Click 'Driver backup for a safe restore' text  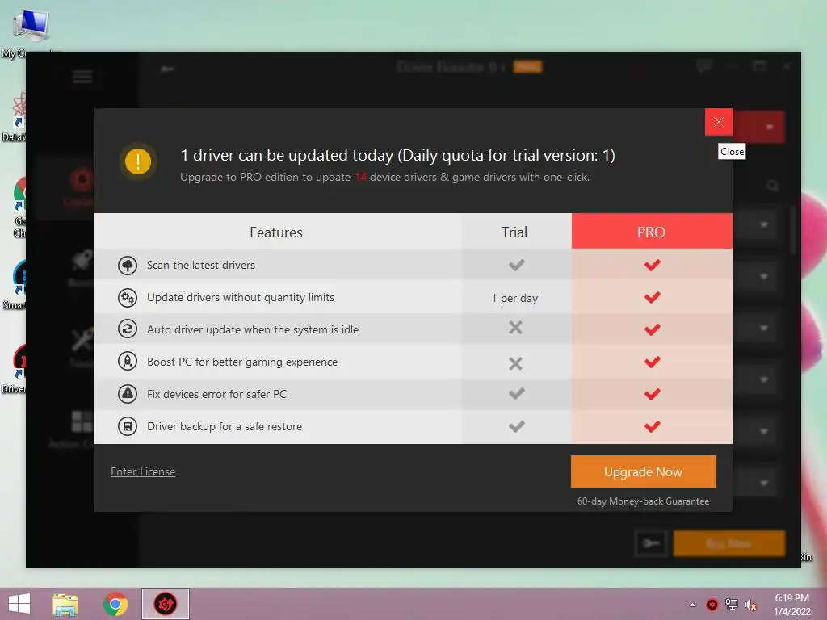[225, 426]
